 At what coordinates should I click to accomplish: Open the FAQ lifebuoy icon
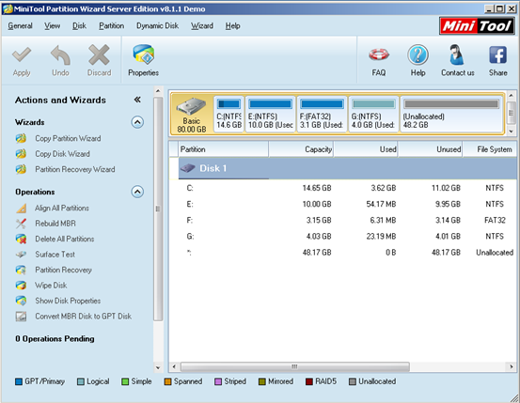click(x=379, y=54)
